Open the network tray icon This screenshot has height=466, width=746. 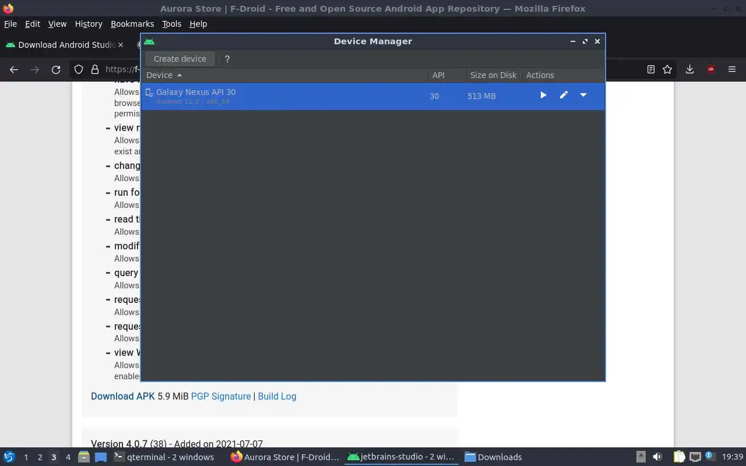pos(695,457)
